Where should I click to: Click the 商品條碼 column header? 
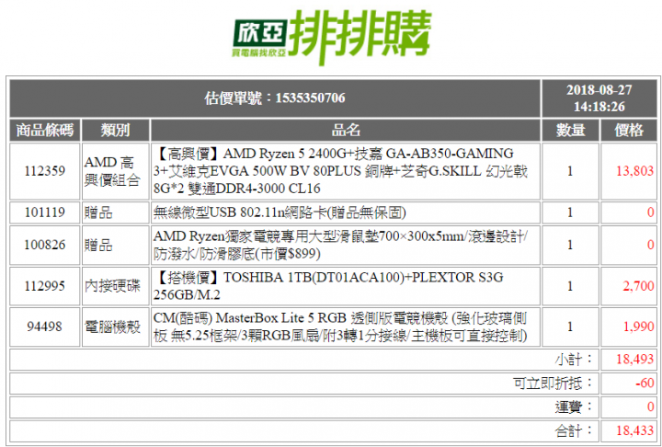45,130
